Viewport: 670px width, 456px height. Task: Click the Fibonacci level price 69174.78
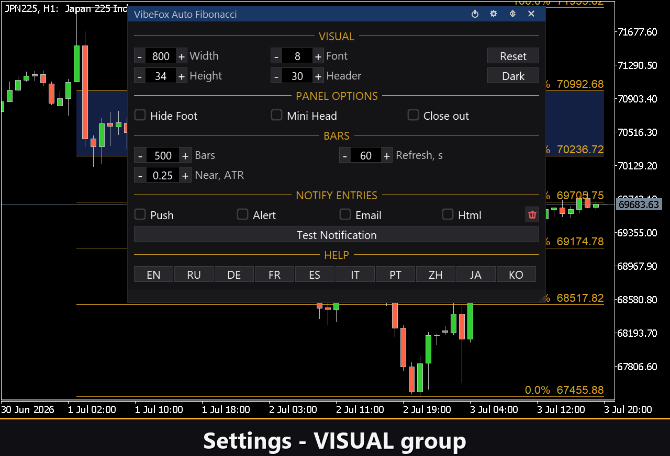coord(580,242)
